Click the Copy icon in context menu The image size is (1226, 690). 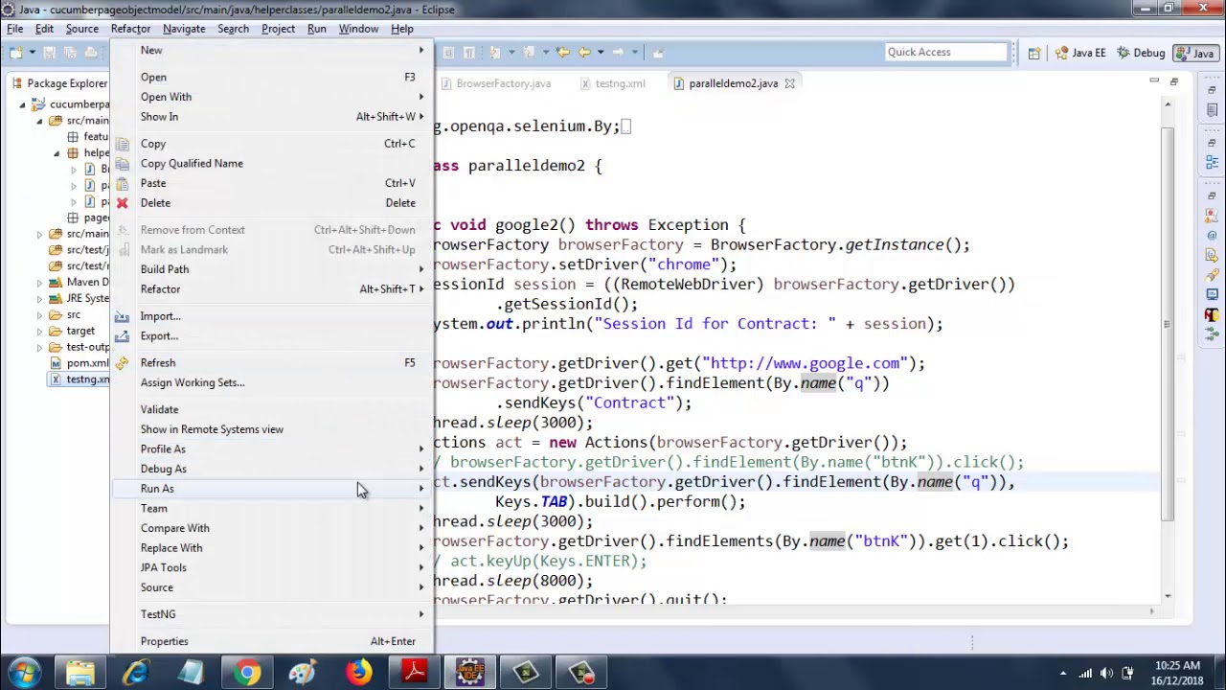(x=122, y=144)
